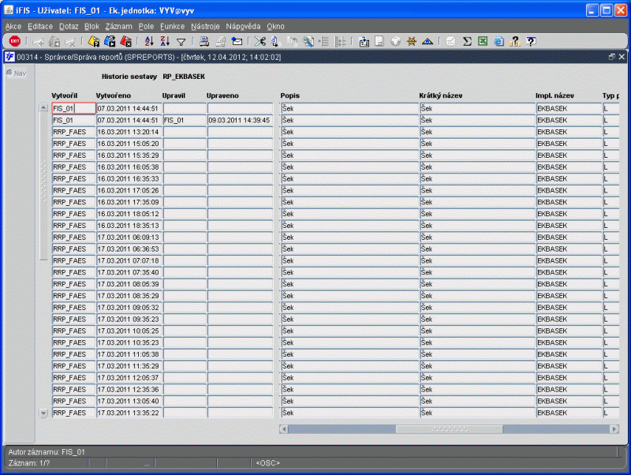Open the Akce menu
Image resolution: width=631 pixels, height=475 pixels.
[13, 26]
